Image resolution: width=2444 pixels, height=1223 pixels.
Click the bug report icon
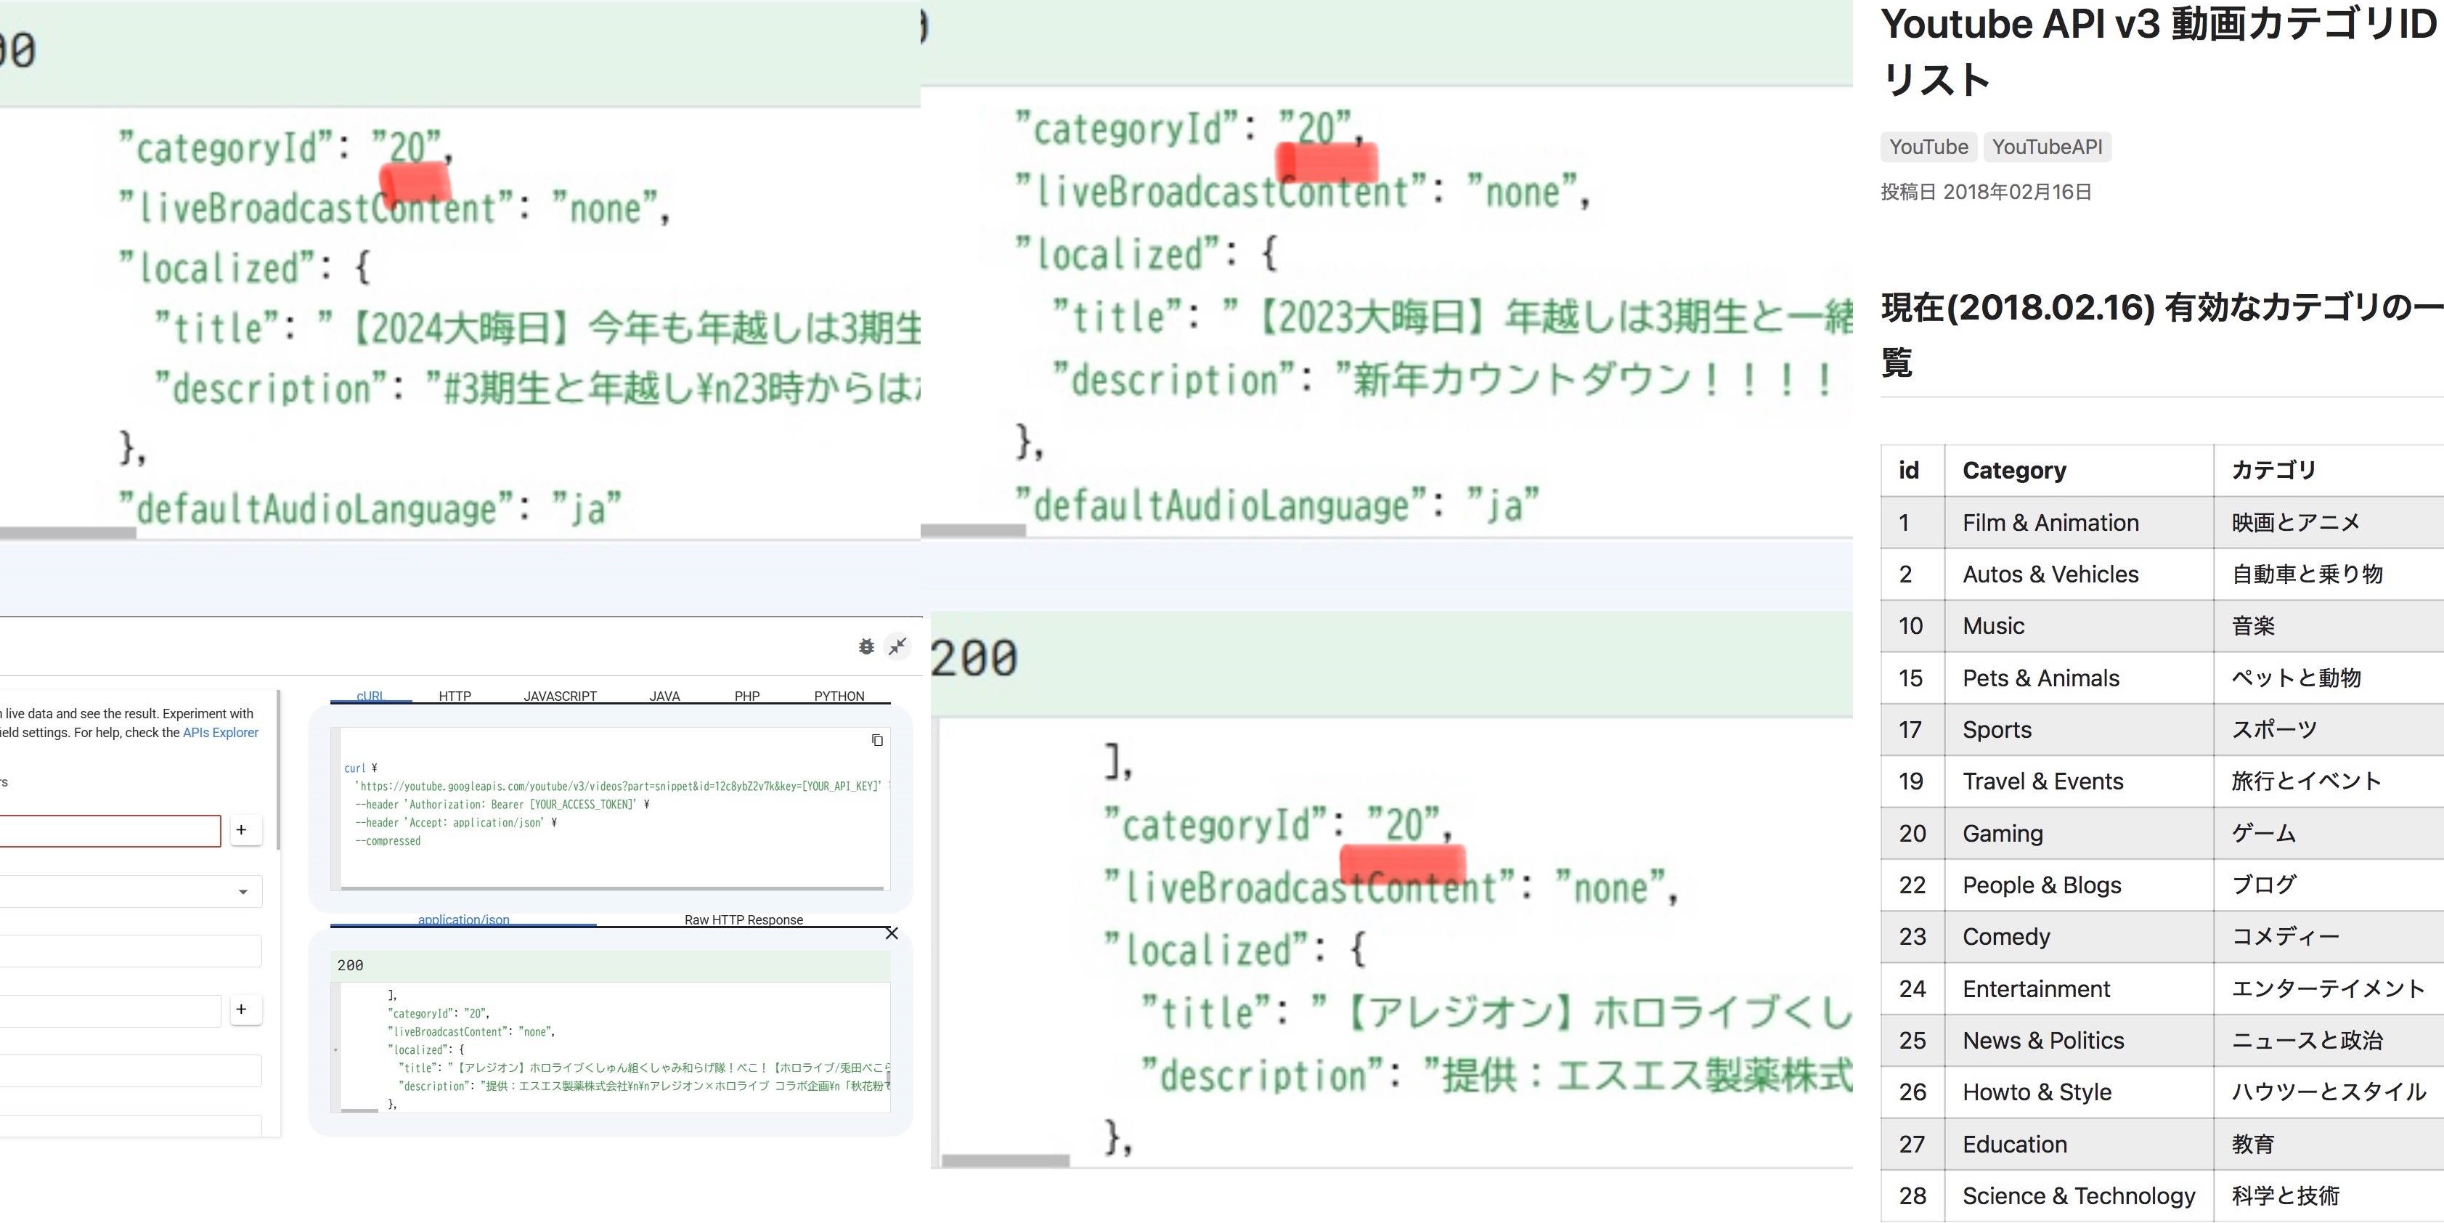[x=866, y=646]
